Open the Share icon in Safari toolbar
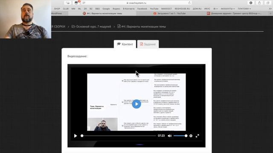The image size is (273, 153). point(259,3)
